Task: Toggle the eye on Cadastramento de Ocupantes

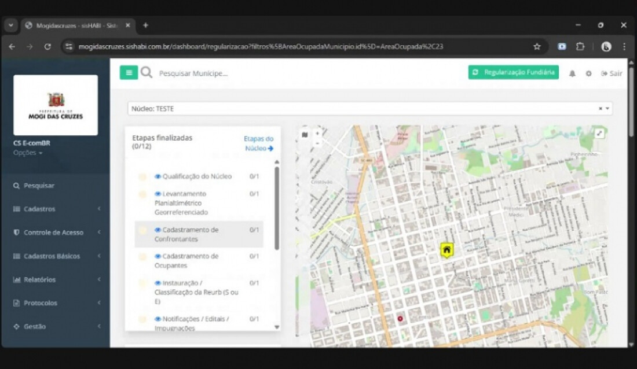Action: (158, 256)
